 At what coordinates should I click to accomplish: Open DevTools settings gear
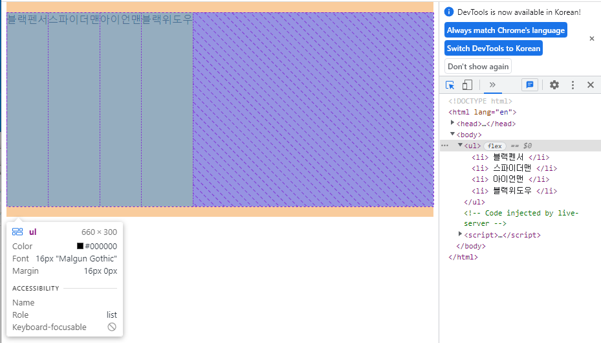click(554, 85)
